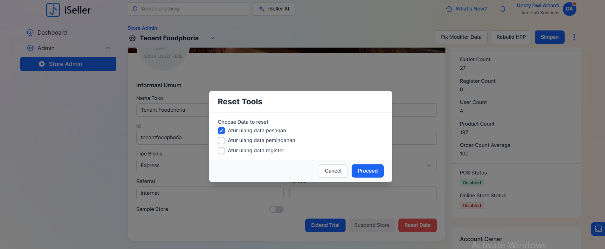Select Store Admin in the sidebar
605x249 pixels.
point(68,64)
